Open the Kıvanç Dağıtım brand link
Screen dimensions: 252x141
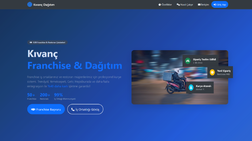(41, 4)
